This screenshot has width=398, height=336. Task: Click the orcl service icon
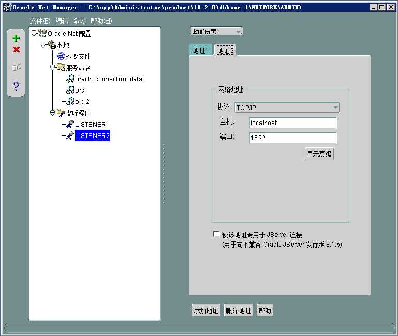pos(70,90)
